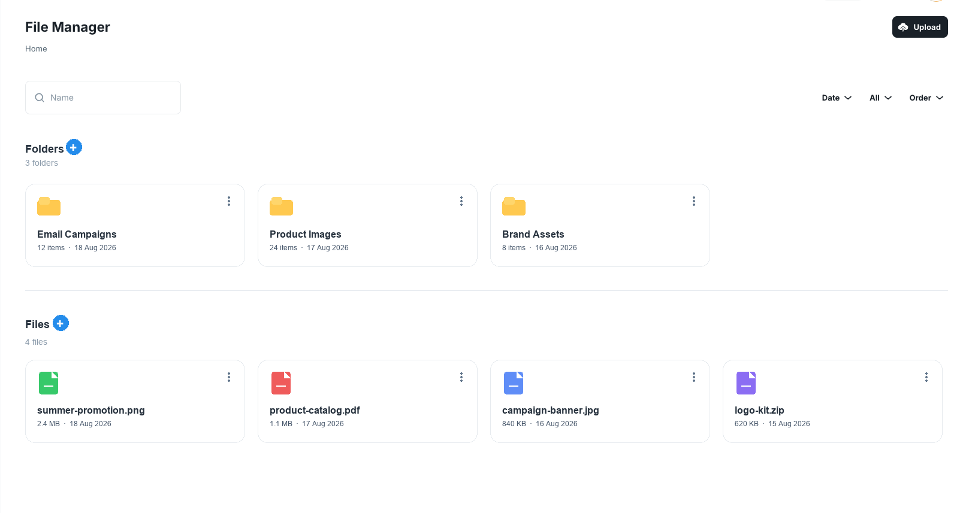Screen dimensions: 972x513
Task: Click the Home breadcrumb link
Action: (36, 49)
